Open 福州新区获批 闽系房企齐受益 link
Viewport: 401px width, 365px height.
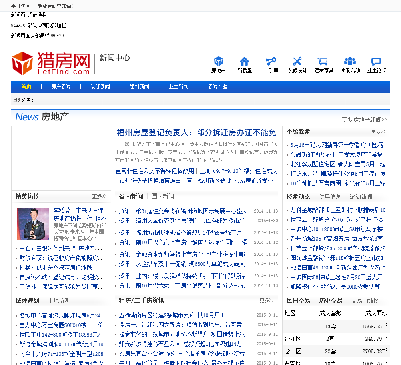(x=235, y=181)
